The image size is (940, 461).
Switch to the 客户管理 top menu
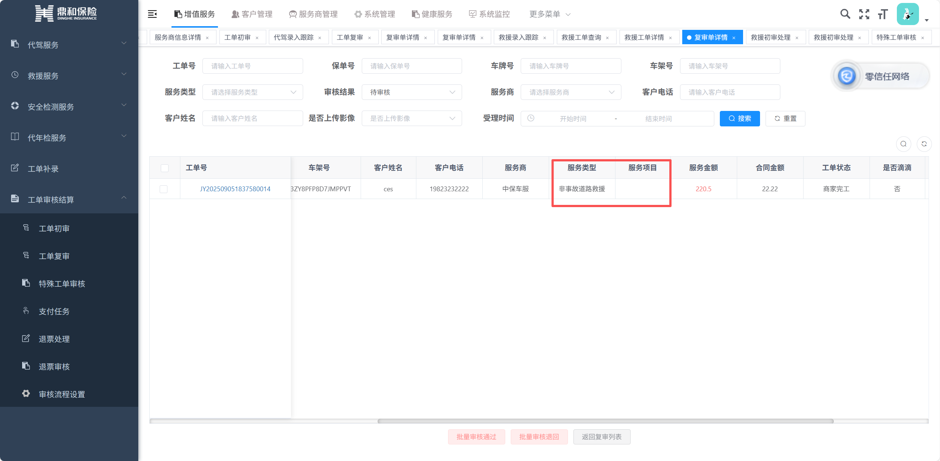252,14
